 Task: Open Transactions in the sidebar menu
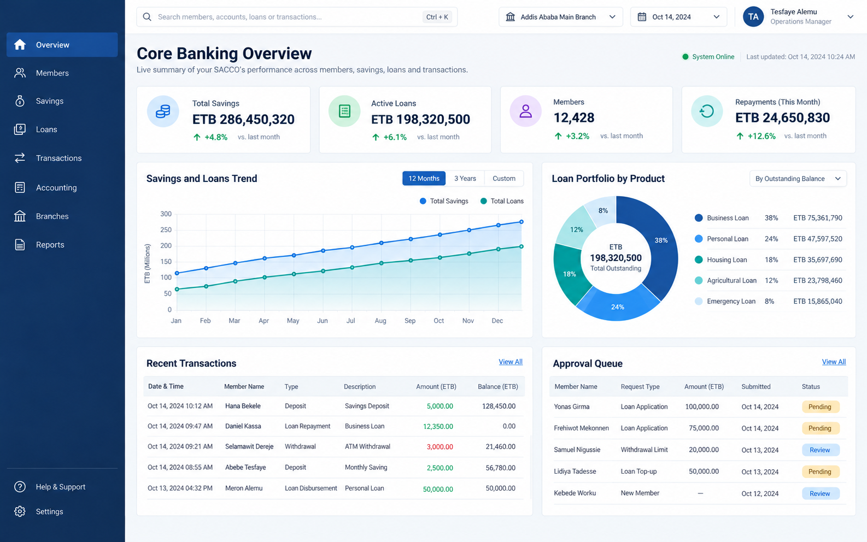tap(62, 158)
